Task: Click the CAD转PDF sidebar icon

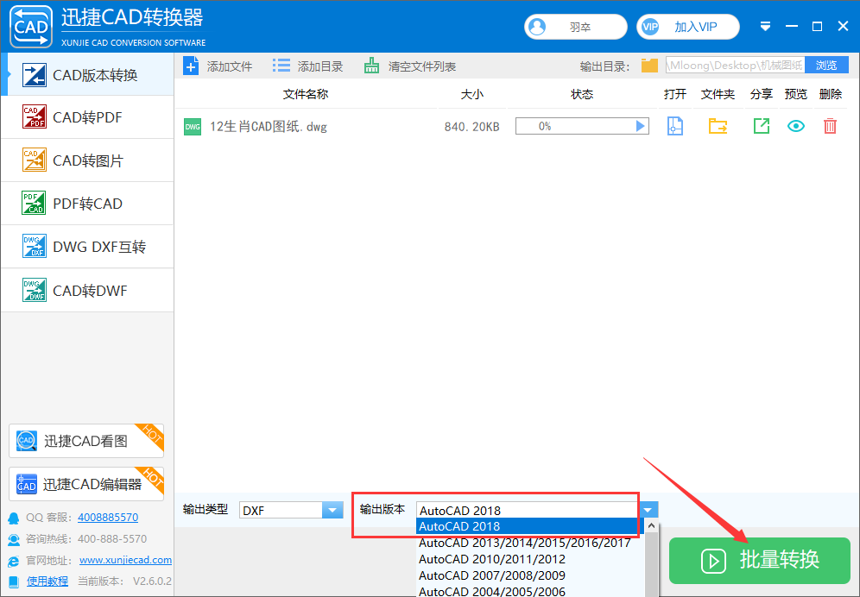Action: tap(34, 116)
